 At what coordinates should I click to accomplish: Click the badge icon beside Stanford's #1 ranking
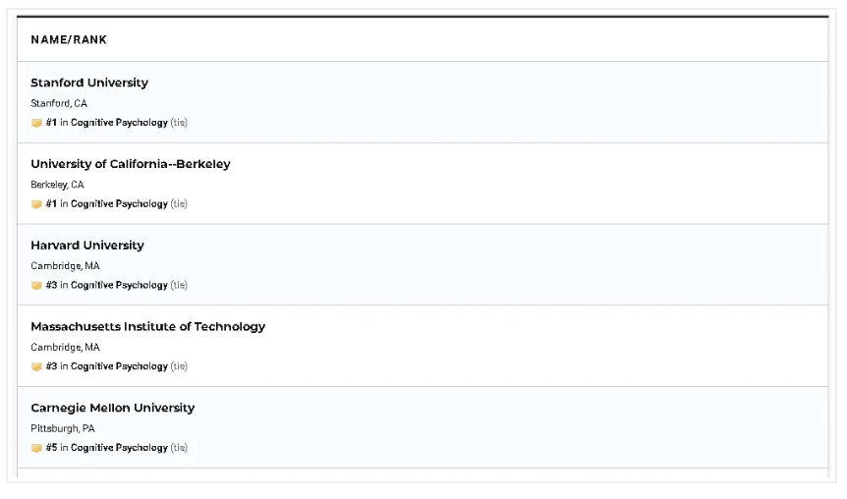(x=36, y=123)
